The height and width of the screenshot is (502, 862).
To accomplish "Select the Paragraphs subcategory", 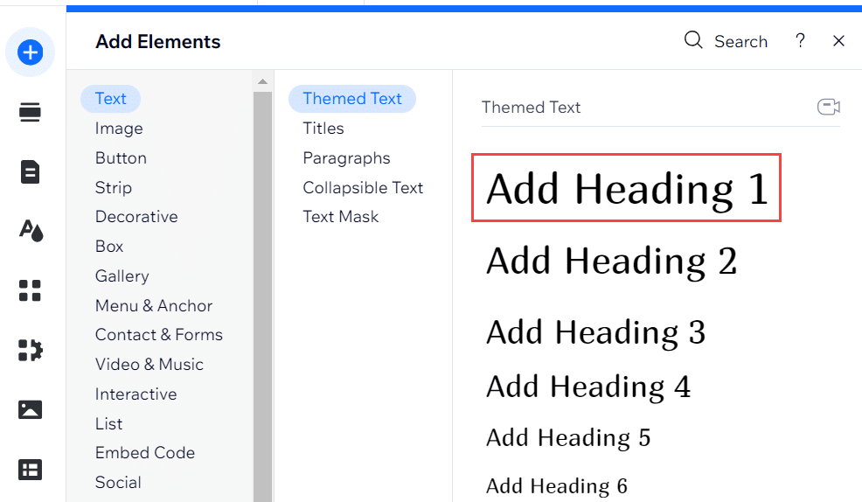I will pyautogui.click(x=346, y=158).
